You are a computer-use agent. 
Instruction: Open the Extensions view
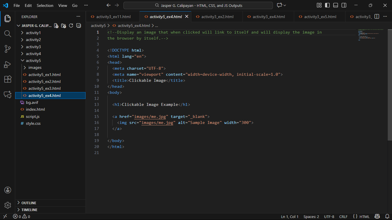(8, 79)
